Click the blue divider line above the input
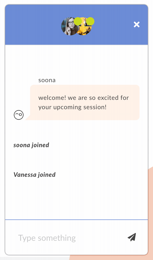Screen dimensions: 153x260 point(76,220)
